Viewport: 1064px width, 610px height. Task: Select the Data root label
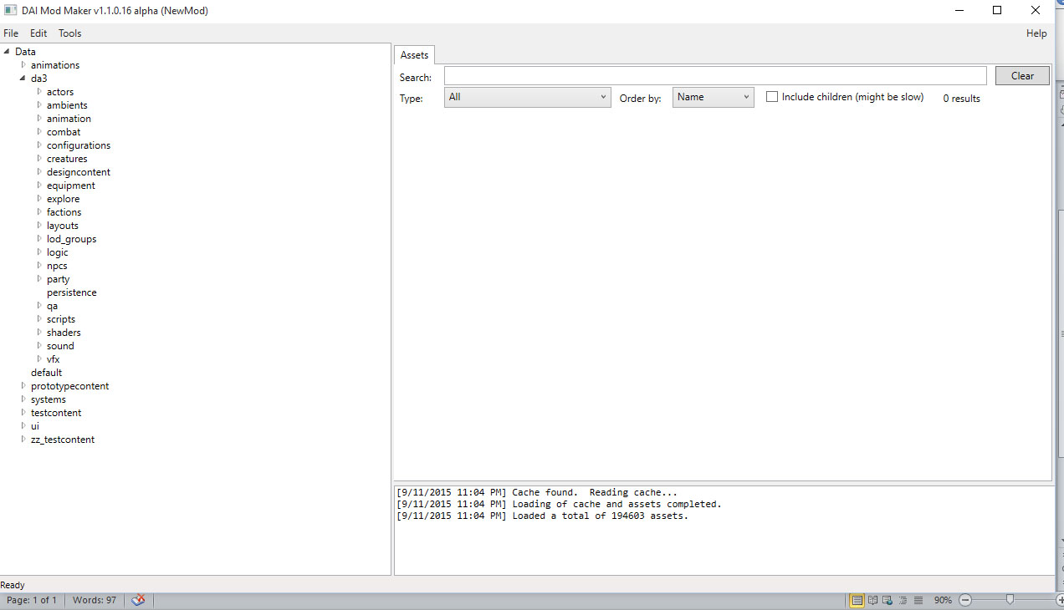point(25,52)
